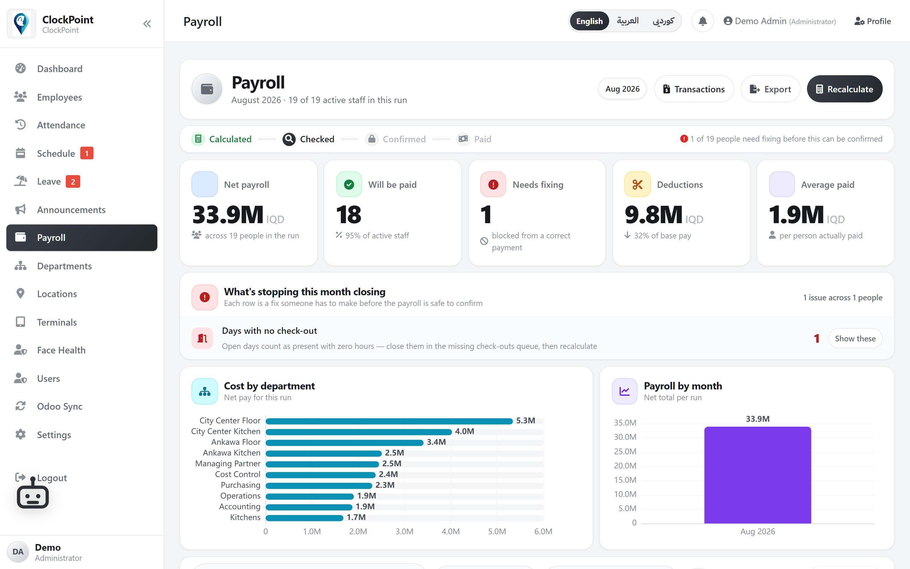Click the Will be paid check icon
The image size is (910, 569).
tap(349, 184)
